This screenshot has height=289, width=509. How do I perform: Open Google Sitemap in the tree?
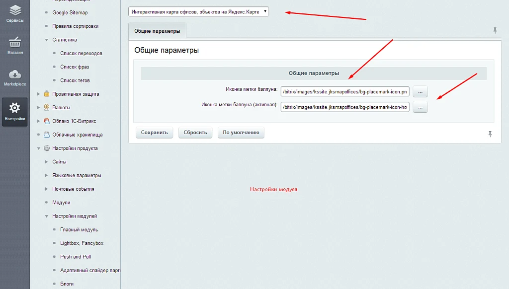70,12
